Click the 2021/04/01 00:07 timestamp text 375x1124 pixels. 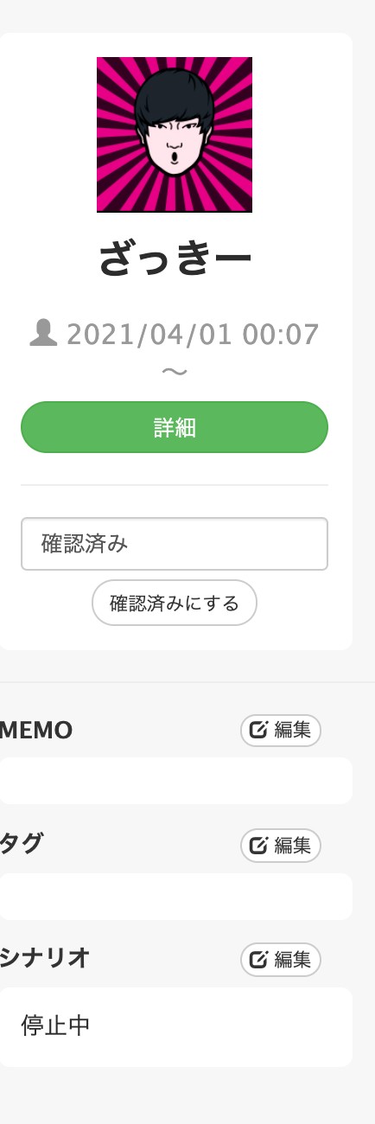click(193, 334)
